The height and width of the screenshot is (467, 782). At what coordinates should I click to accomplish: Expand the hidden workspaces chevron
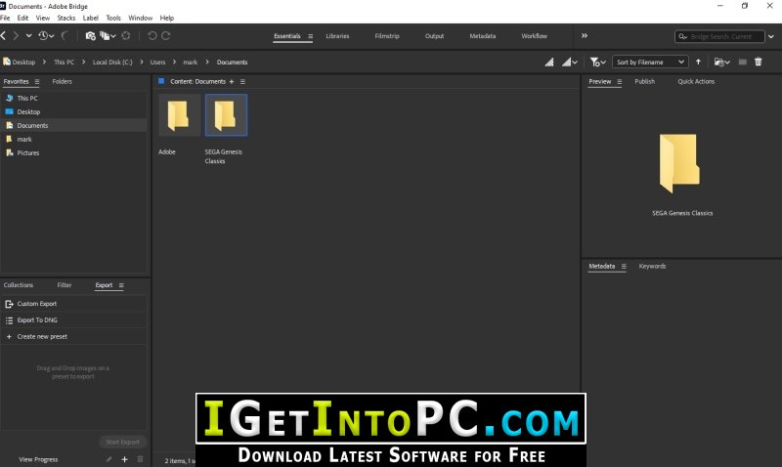click(x=585, y=36)
